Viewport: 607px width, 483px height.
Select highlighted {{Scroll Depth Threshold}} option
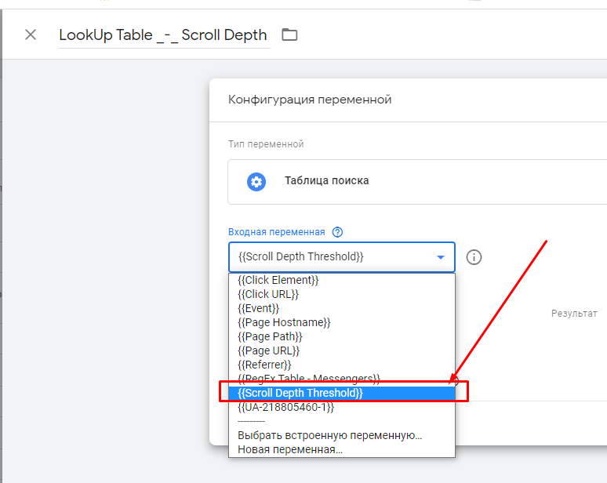pyautogui.click(x=300, y=393)
